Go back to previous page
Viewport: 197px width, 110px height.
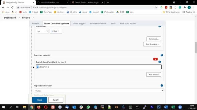coord(3,7)
